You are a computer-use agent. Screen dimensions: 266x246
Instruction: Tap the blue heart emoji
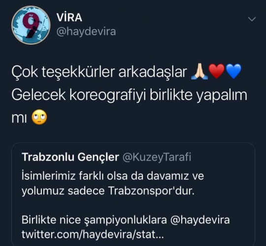[x=233, y=71]
